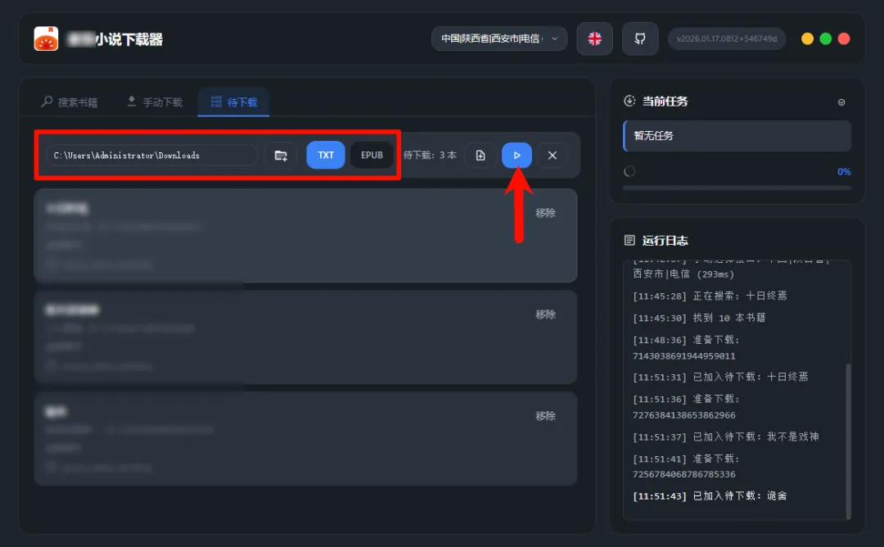
Task: Click the first queued book card
Action: tap(305, 236)
